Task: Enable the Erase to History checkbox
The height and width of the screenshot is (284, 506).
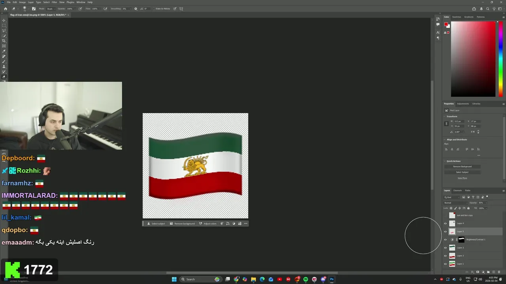Action: coord(154,9)
